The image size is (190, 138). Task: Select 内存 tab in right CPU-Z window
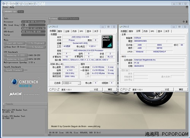tap(146, 31)
